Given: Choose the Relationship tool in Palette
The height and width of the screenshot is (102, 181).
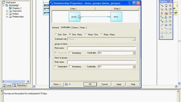Looking at the screenshot, I should [162, 17].
